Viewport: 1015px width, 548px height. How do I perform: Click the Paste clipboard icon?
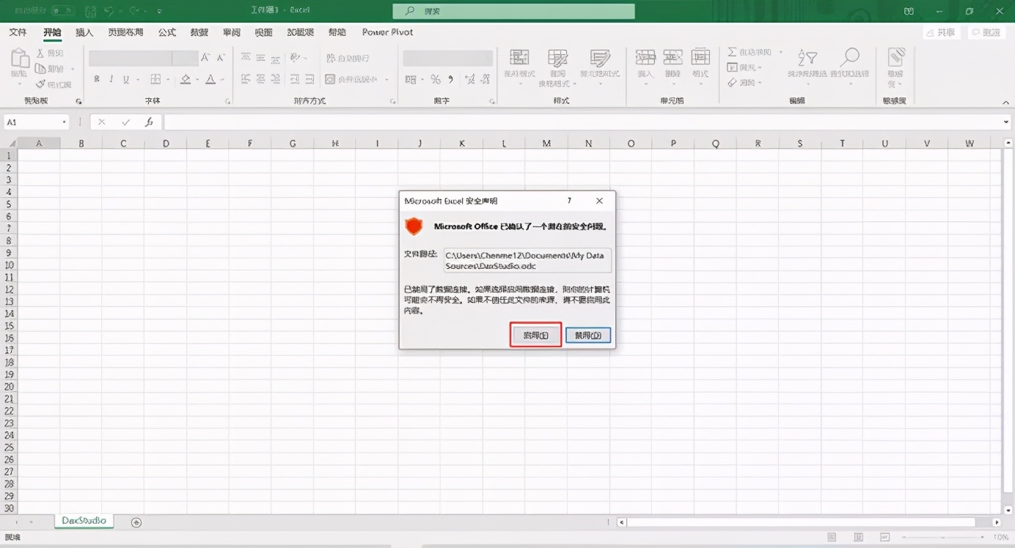pos(20,59)
